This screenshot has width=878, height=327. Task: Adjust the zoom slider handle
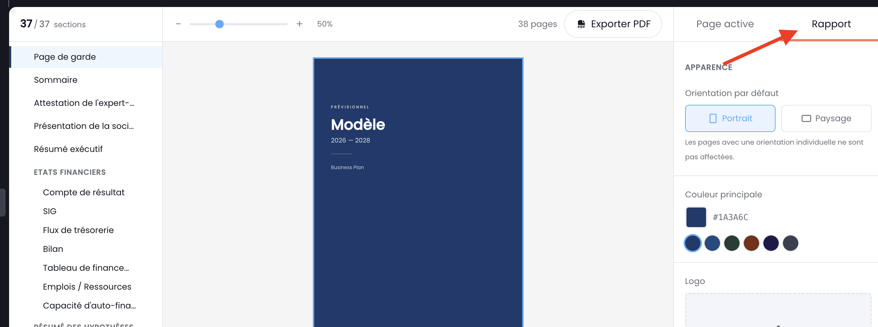pos(219,24)
